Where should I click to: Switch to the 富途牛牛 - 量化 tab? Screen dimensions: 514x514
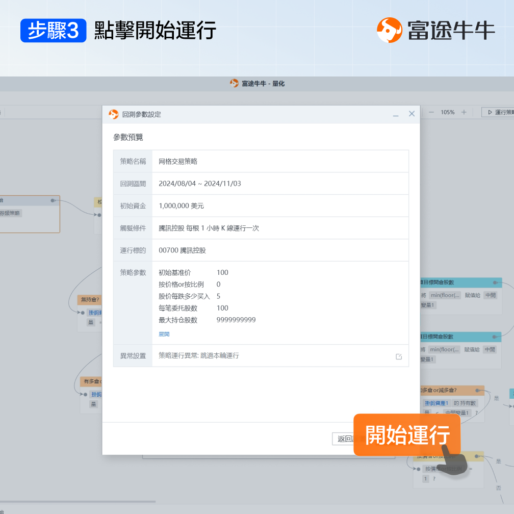click(257, 84)
